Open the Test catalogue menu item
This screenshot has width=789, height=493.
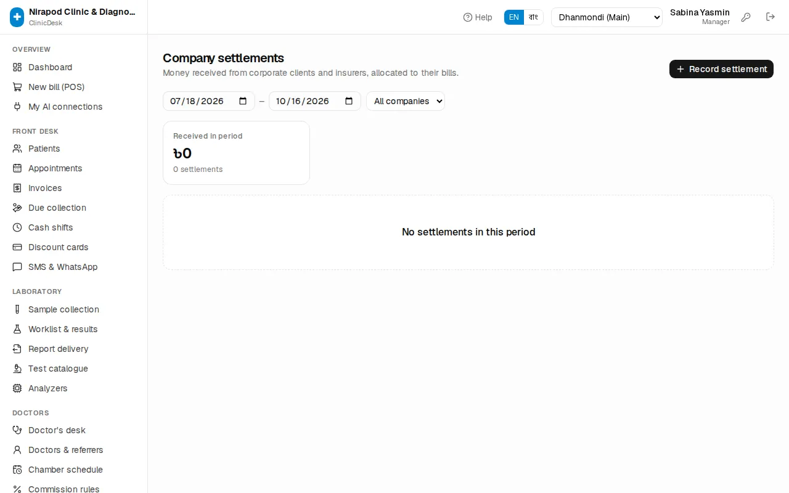(x=74, y=369)
